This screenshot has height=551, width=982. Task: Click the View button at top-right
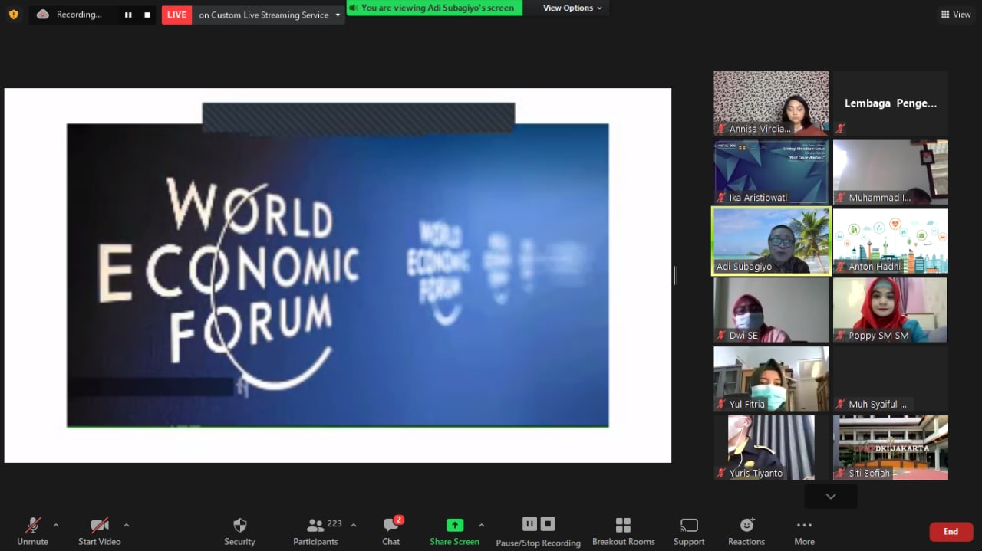pos(955,15)
